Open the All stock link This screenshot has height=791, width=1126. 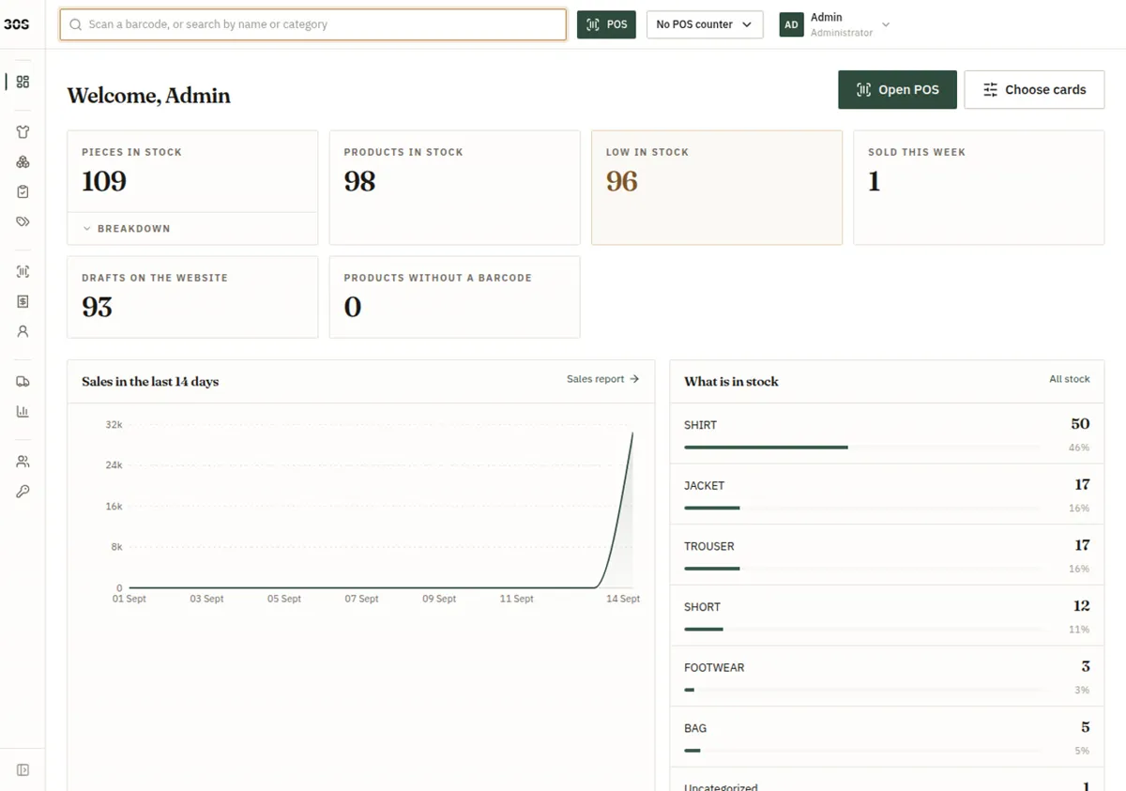(1070, 379)
